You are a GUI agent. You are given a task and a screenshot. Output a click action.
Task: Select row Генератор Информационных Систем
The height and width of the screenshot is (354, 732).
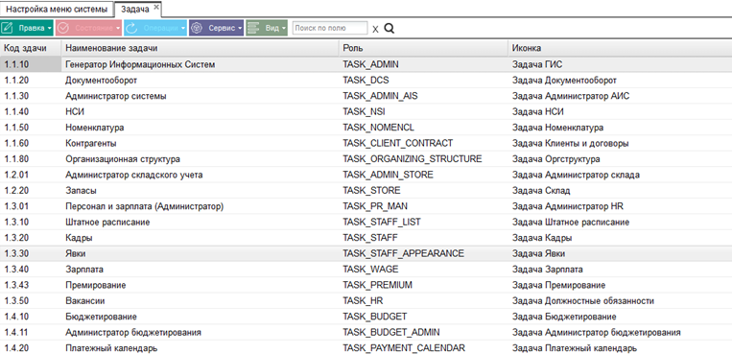366,64
